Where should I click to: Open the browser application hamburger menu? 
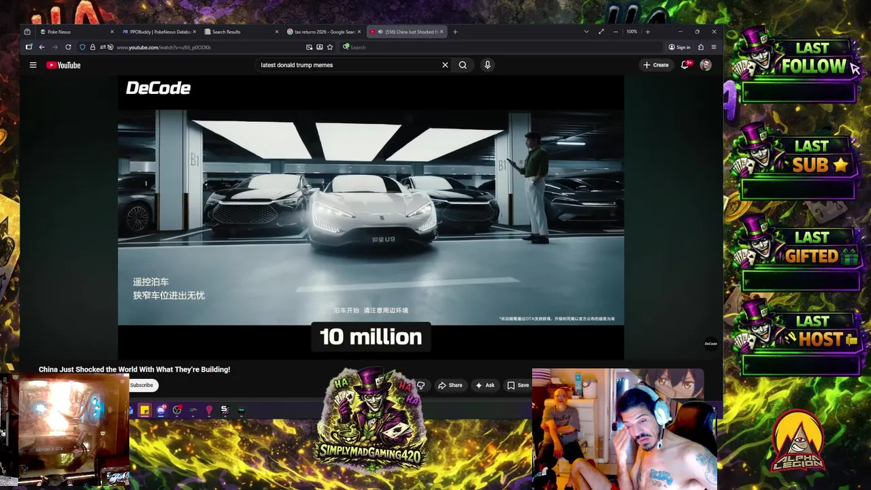pyautogui.click(x=714, y=47)
